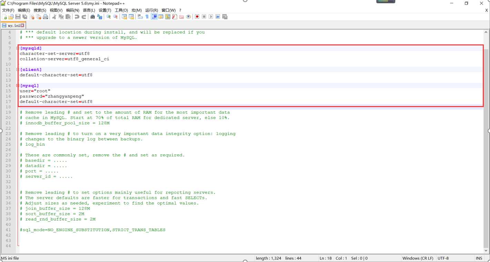Open the 宏(M) menu

[x=137, y=10]
